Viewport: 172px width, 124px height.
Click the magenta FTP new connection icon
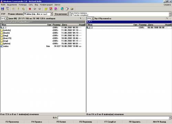(56, 9)
